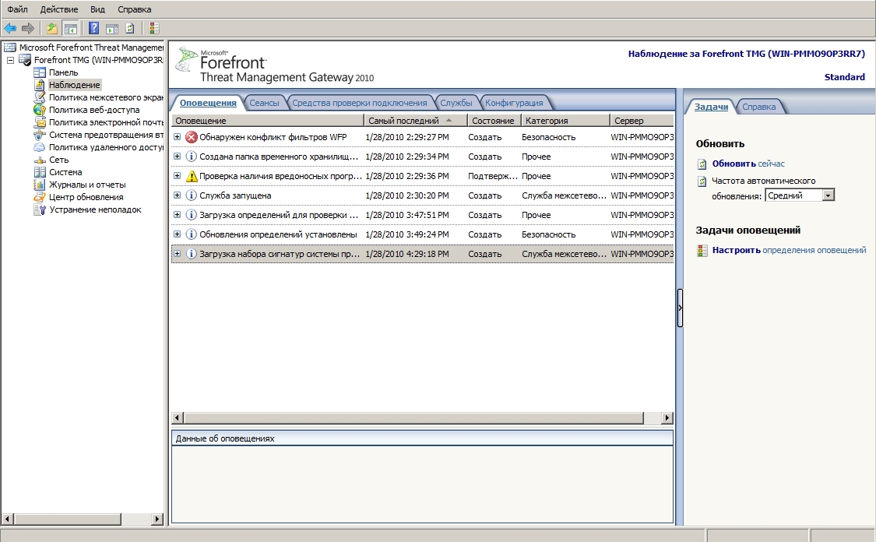Click info icon of Служба запущена alert
This screenshot has width=876, height=542.
pos(191,195)
